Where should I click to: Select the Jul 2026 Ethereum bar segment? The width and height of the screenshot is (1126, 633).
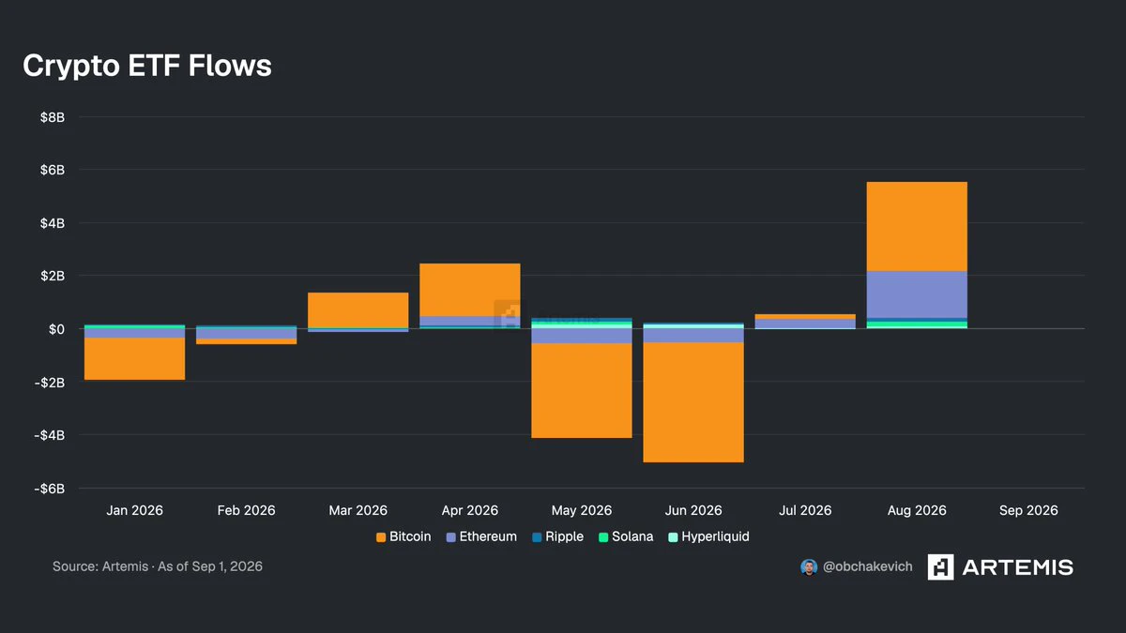pyautogui.click(x=805, y=324)
